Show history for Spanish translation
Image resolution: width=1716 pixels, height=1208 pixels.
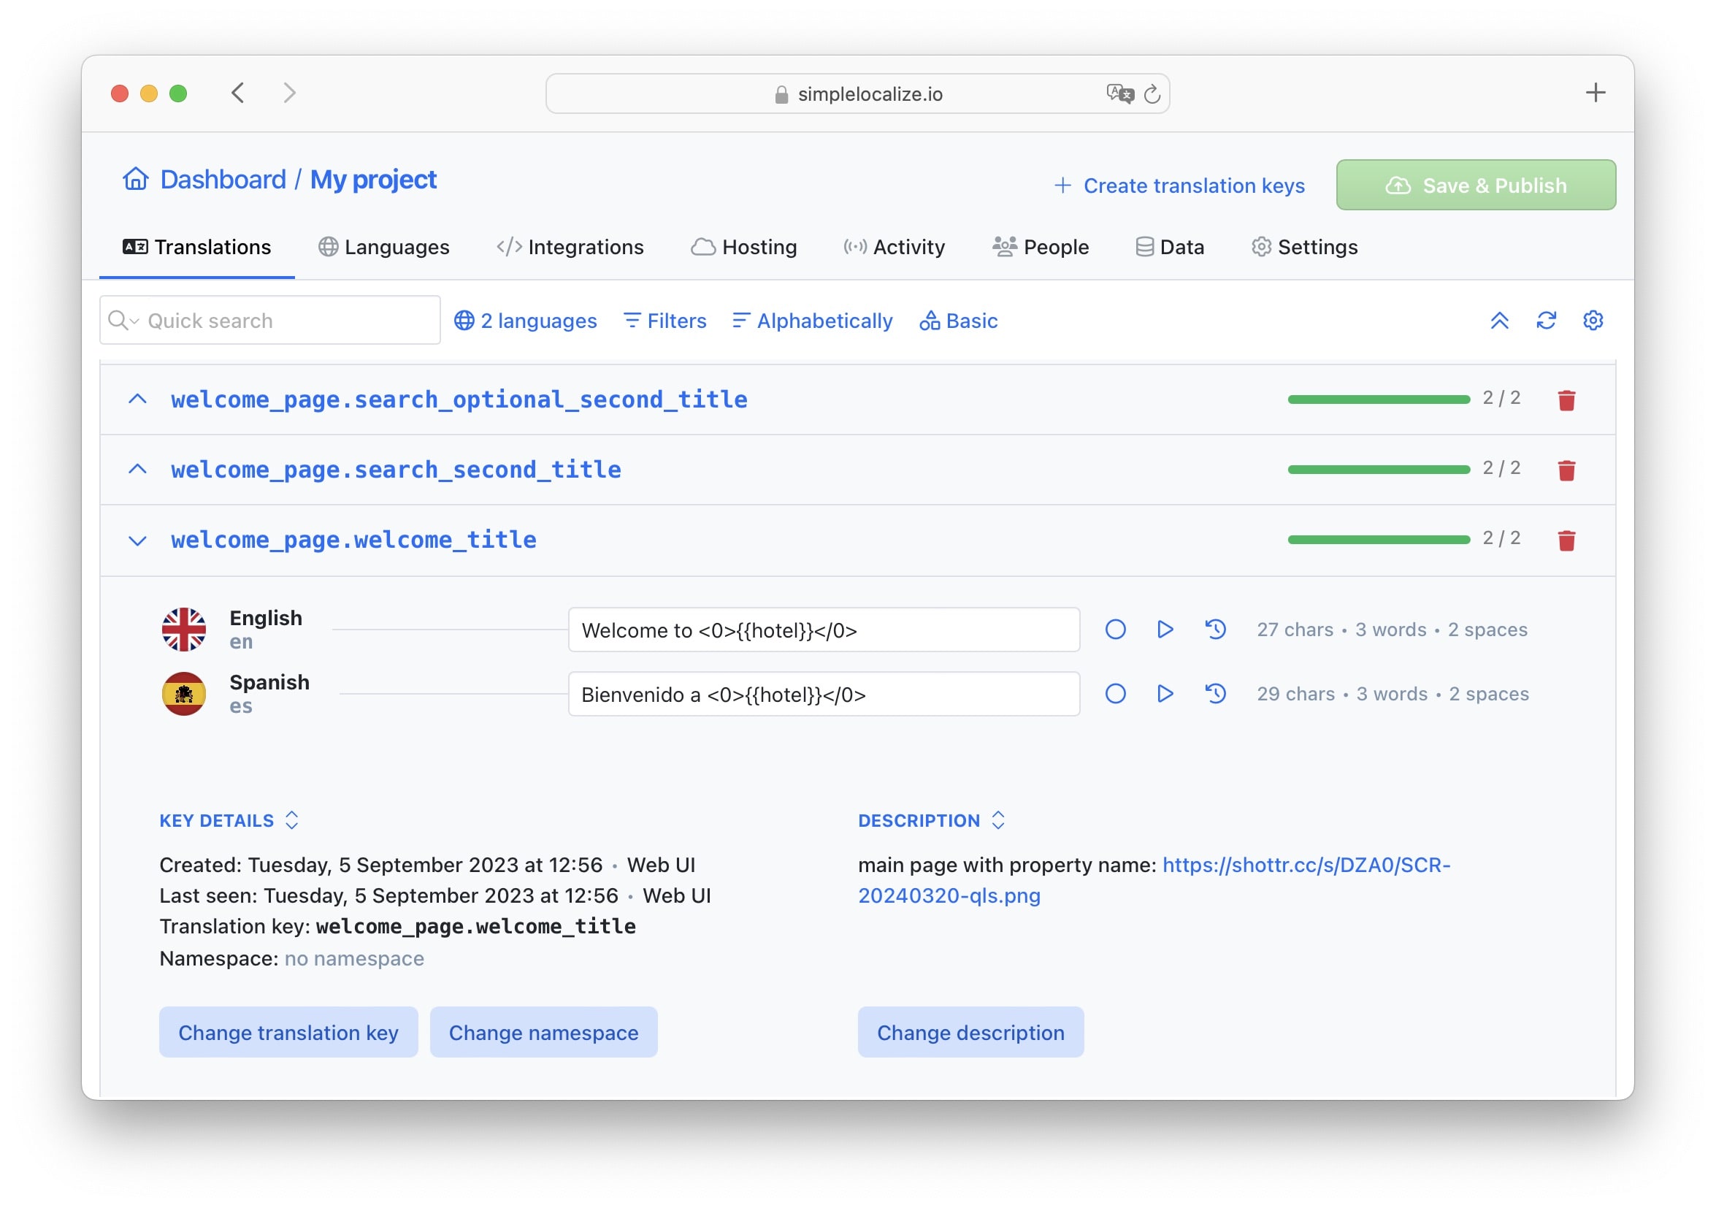[x=1215, y=694]
